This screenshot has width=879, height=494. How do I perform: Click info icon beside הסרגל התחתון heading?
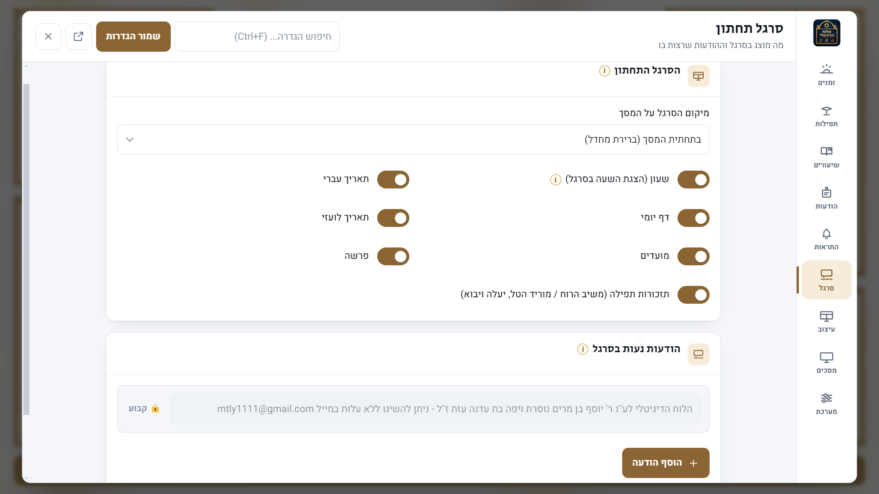604,71
